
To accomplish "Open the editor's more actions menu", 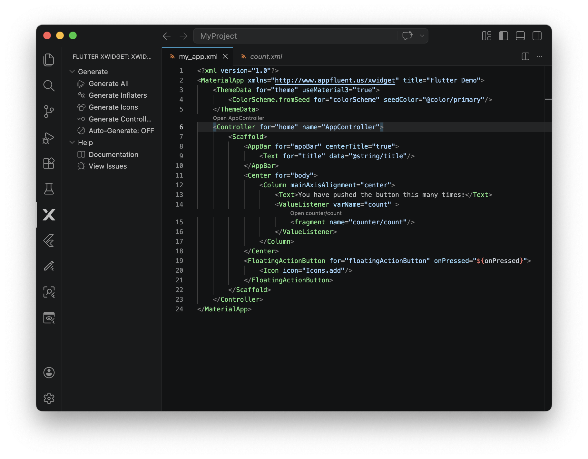I will pyautogui.click(x=540, y=56).
